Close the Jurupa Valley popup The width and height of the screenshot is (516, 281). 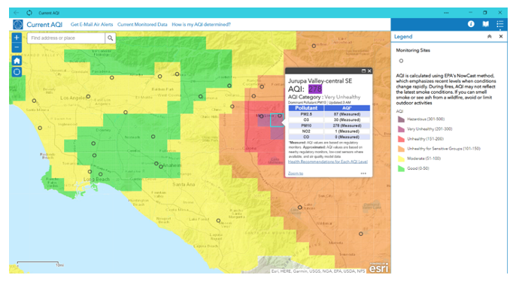(x=369, y=71)
